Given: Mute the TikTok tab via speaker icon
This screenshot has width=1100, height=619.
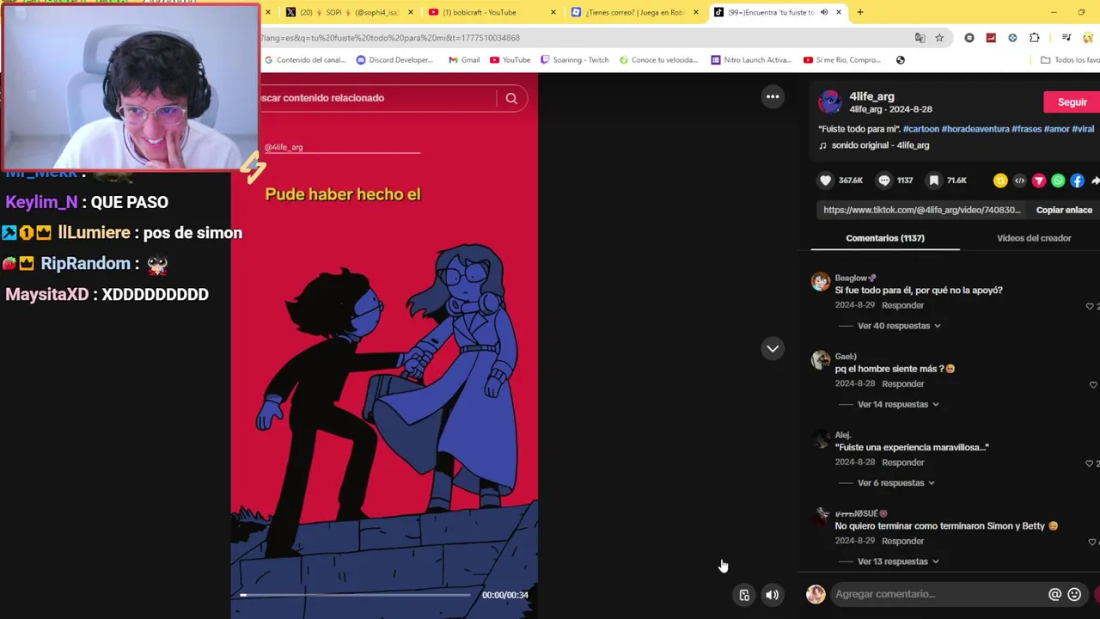Looking at the screenshot, I should 824,12.
